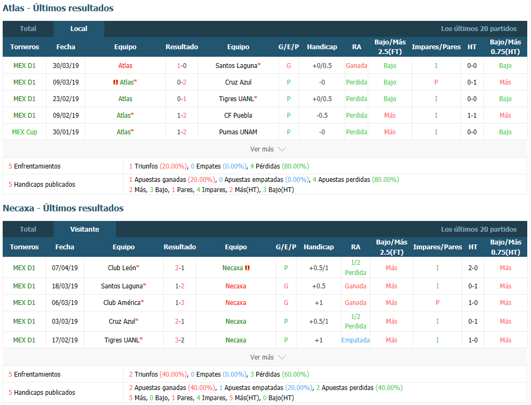Open Santos Laguna in the 18/03/19 match
Image resolution: width=531 pixels, height=405 pixels.
(122, 286)
